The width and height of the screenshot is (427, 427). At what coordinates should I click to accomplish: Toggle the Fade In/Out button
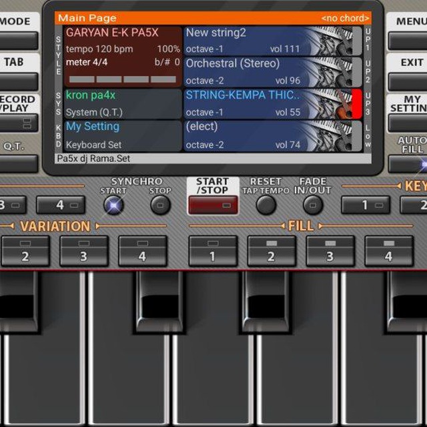(x=313, y=205)
